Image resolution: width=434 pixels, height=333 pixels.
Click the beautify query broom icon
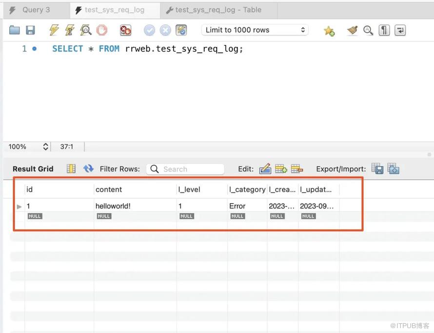(353, 30)
